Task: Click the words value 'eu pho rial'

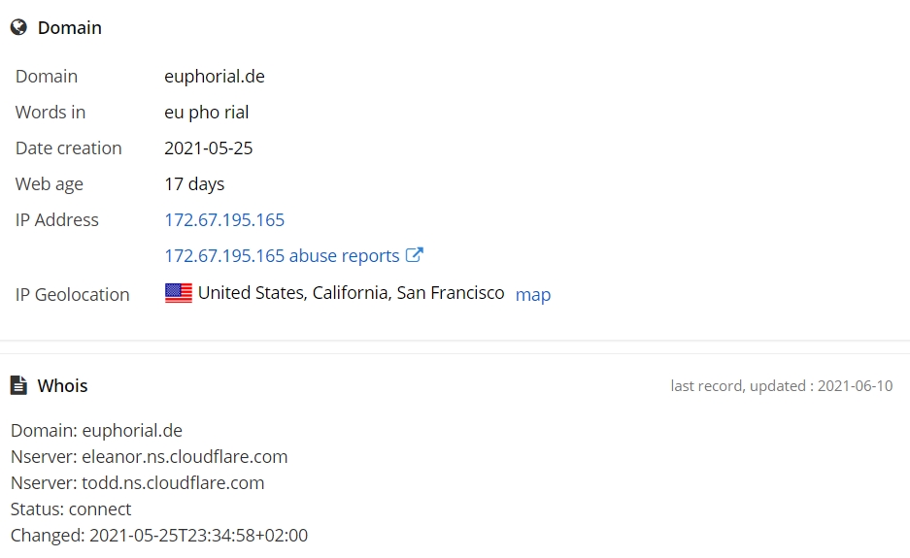Action: 207,113
